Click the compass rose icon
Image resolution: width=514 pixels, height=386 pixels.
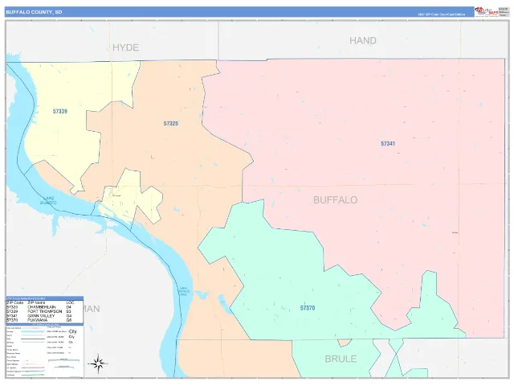(x=98, y=363)
